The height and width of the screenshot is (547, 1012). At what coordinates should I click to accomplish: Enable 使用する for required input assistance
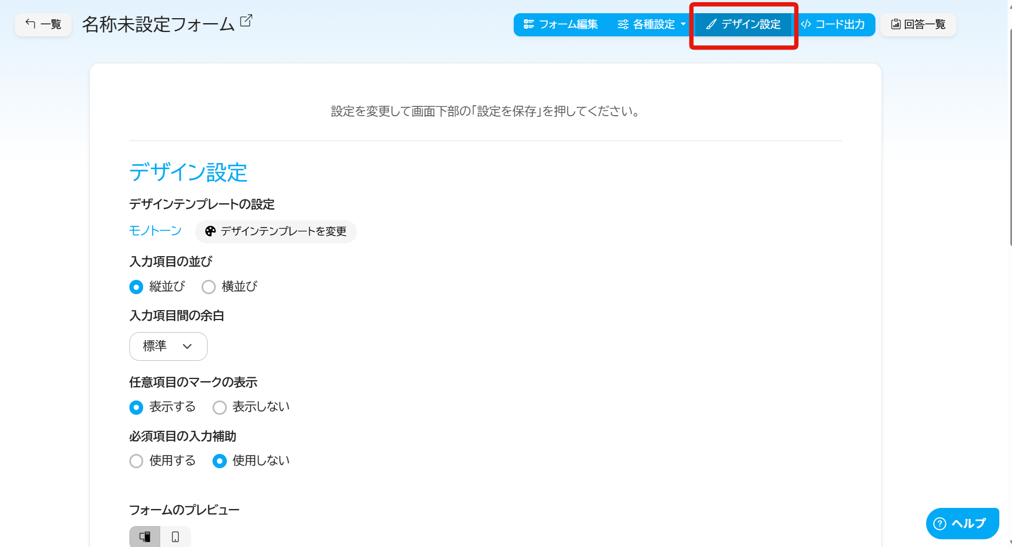tap(136, 461)
